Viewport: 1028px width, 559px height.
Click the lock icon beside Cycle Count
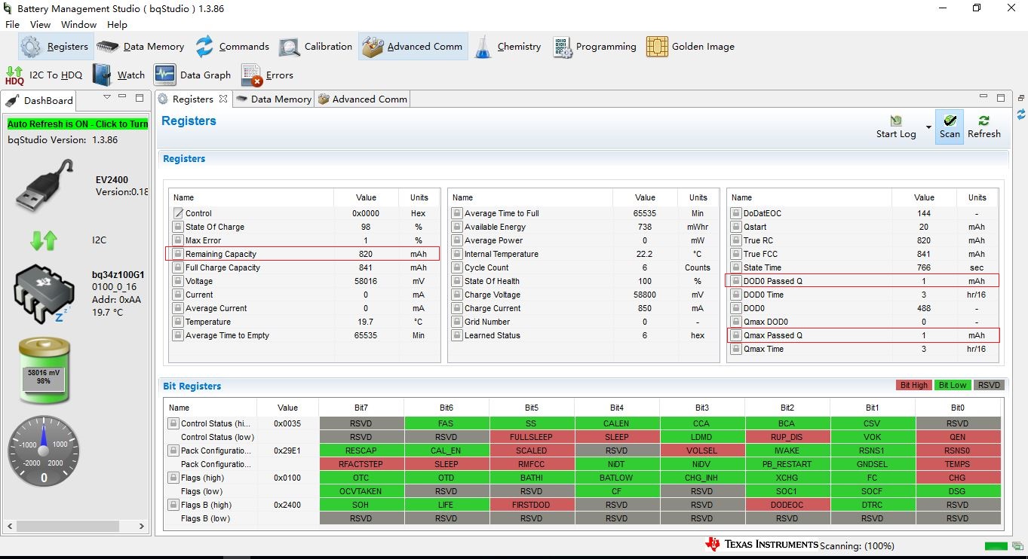457,267
